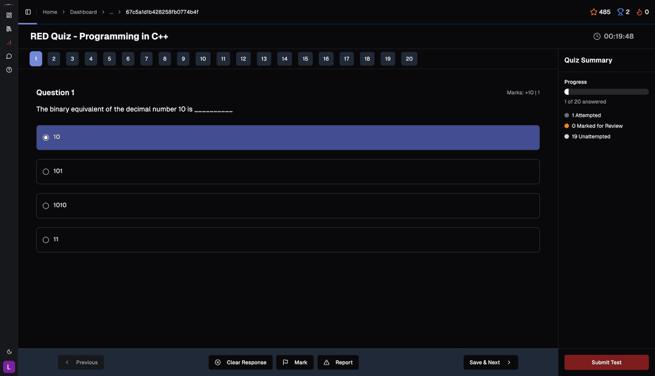Click the quiz progress bar
655x376 pixels.
tap(606, 91)
